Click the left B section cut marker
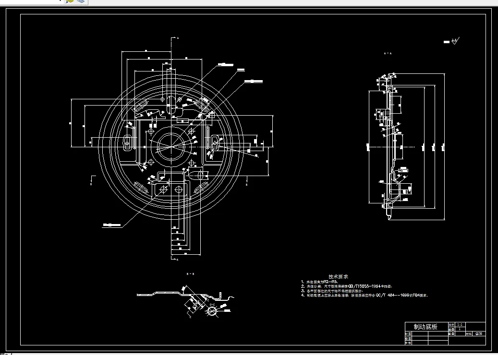Screen dimensions: 498x355 click(93, 180)
